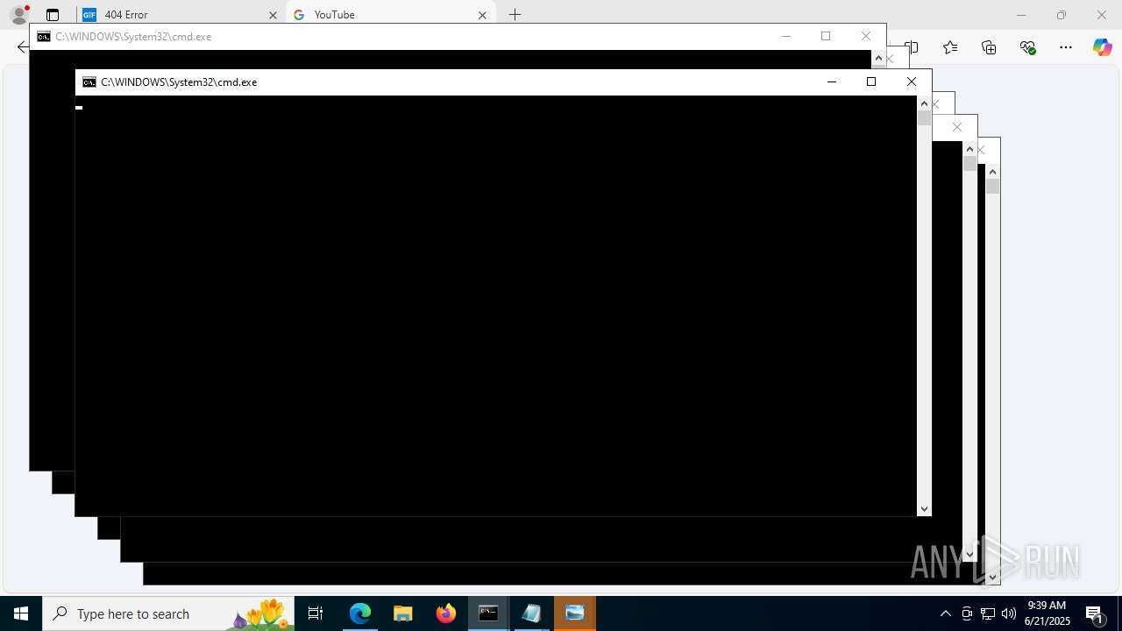Open the network tray icon
Image resolution: width=1122 pixels, height=631 pixels.
(x=988, y=613)
